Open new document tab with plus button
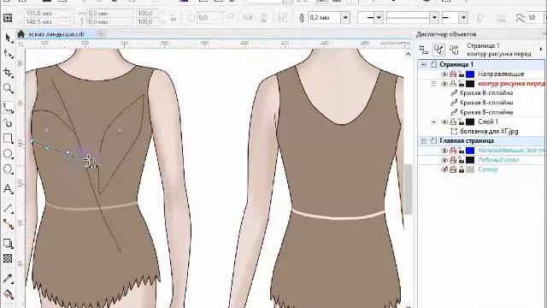This screenshot has width=547, height=308. tap(101, 34)
